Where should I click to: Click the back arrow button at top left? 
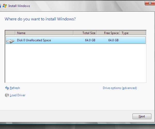pos(0,6)
